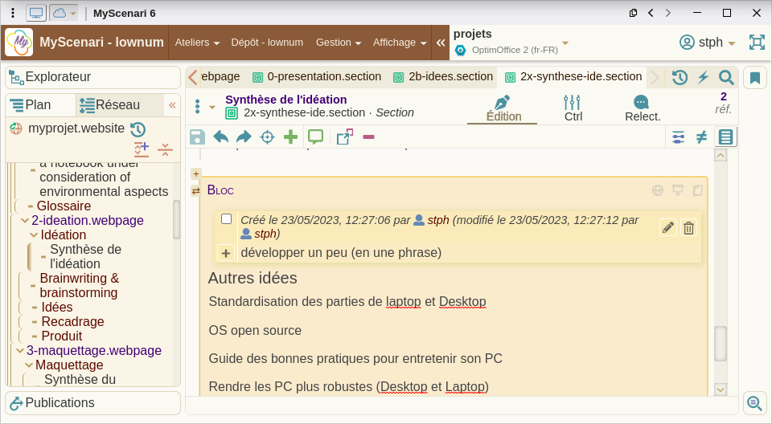Switch to the 2b-idees.section tab
The width and height of the screenshot is (772, 424).
click(443, 77)
